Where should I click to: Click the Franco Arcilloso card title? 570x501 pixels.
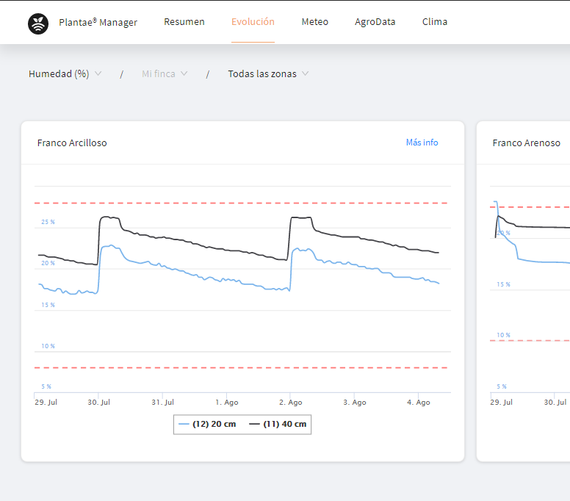72,143
